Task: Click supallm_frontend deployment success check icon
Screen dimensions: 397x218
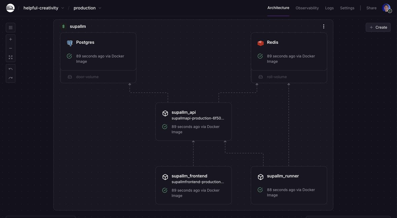Action: [165, 190]
